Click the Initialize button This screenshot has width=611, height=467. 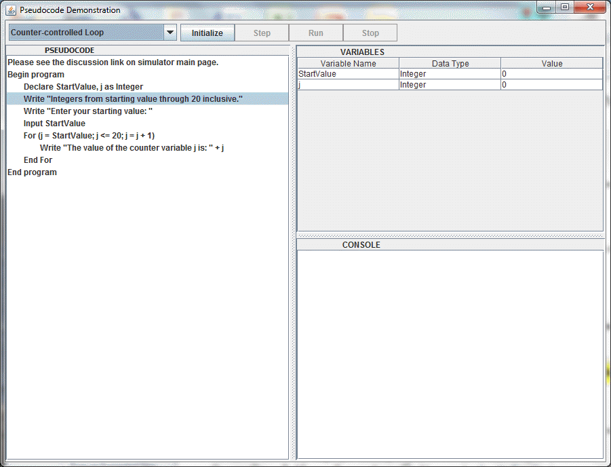(207, 33)
